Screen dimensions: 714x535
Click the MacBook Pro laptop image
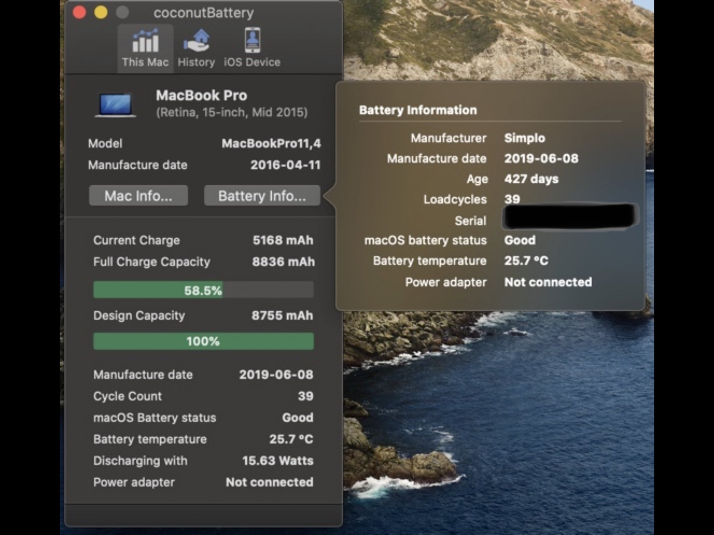[115, 106]
